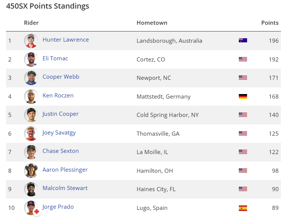Select the Chase Sexton name link
Image resolution: width=285 pixels, height=217 pixels.
coord(60,151)
